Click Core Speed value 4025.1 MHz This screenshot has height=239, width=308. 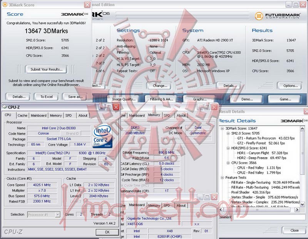tap(42, 185)
